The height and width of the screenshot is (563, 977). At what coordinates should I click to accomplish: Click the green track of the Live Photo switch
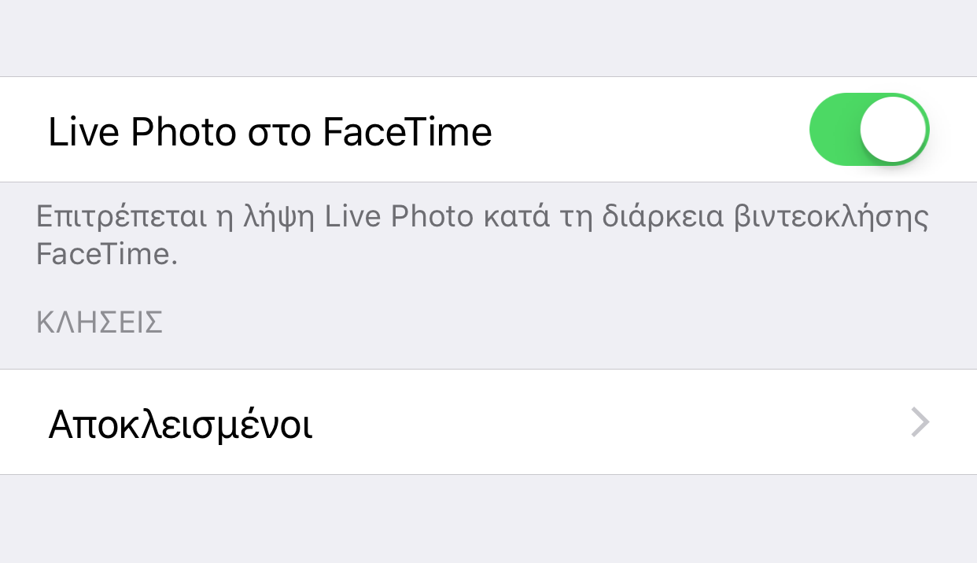834,130
